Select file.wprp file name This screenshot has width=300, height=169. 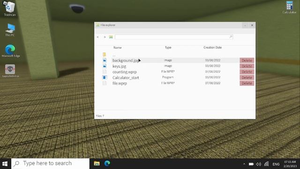(120, 83)
